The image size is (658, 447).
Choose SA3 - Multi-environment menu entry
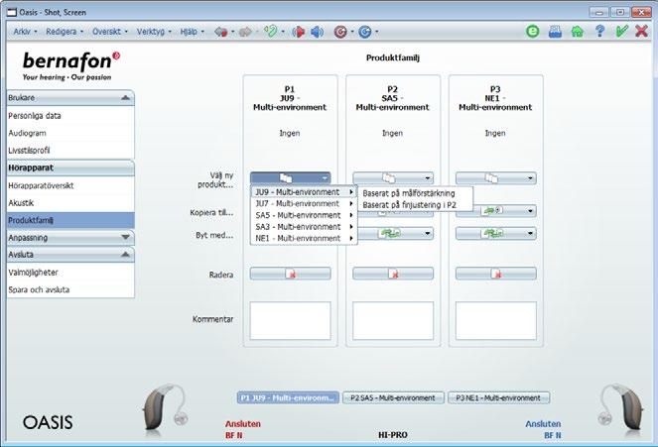click(x=304, y=227)
